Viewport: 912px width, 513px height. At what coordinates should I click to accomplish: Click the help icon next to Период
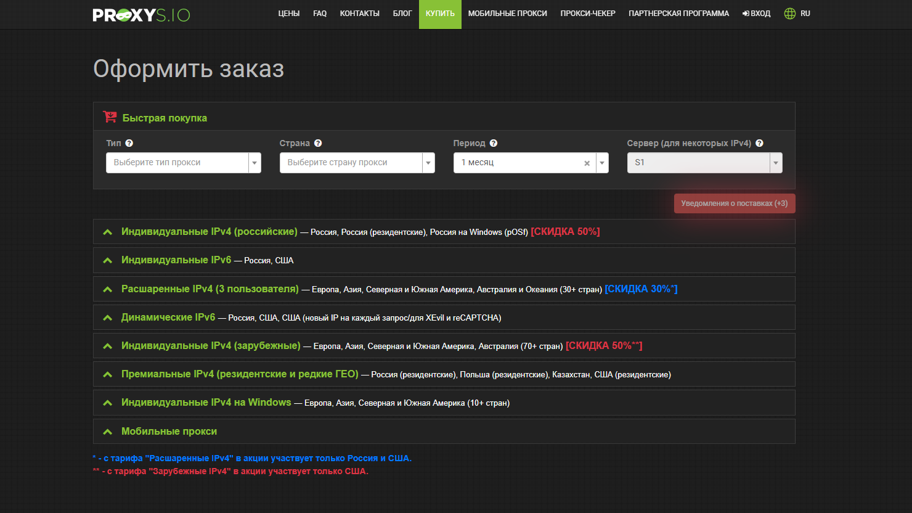(494, 143)
